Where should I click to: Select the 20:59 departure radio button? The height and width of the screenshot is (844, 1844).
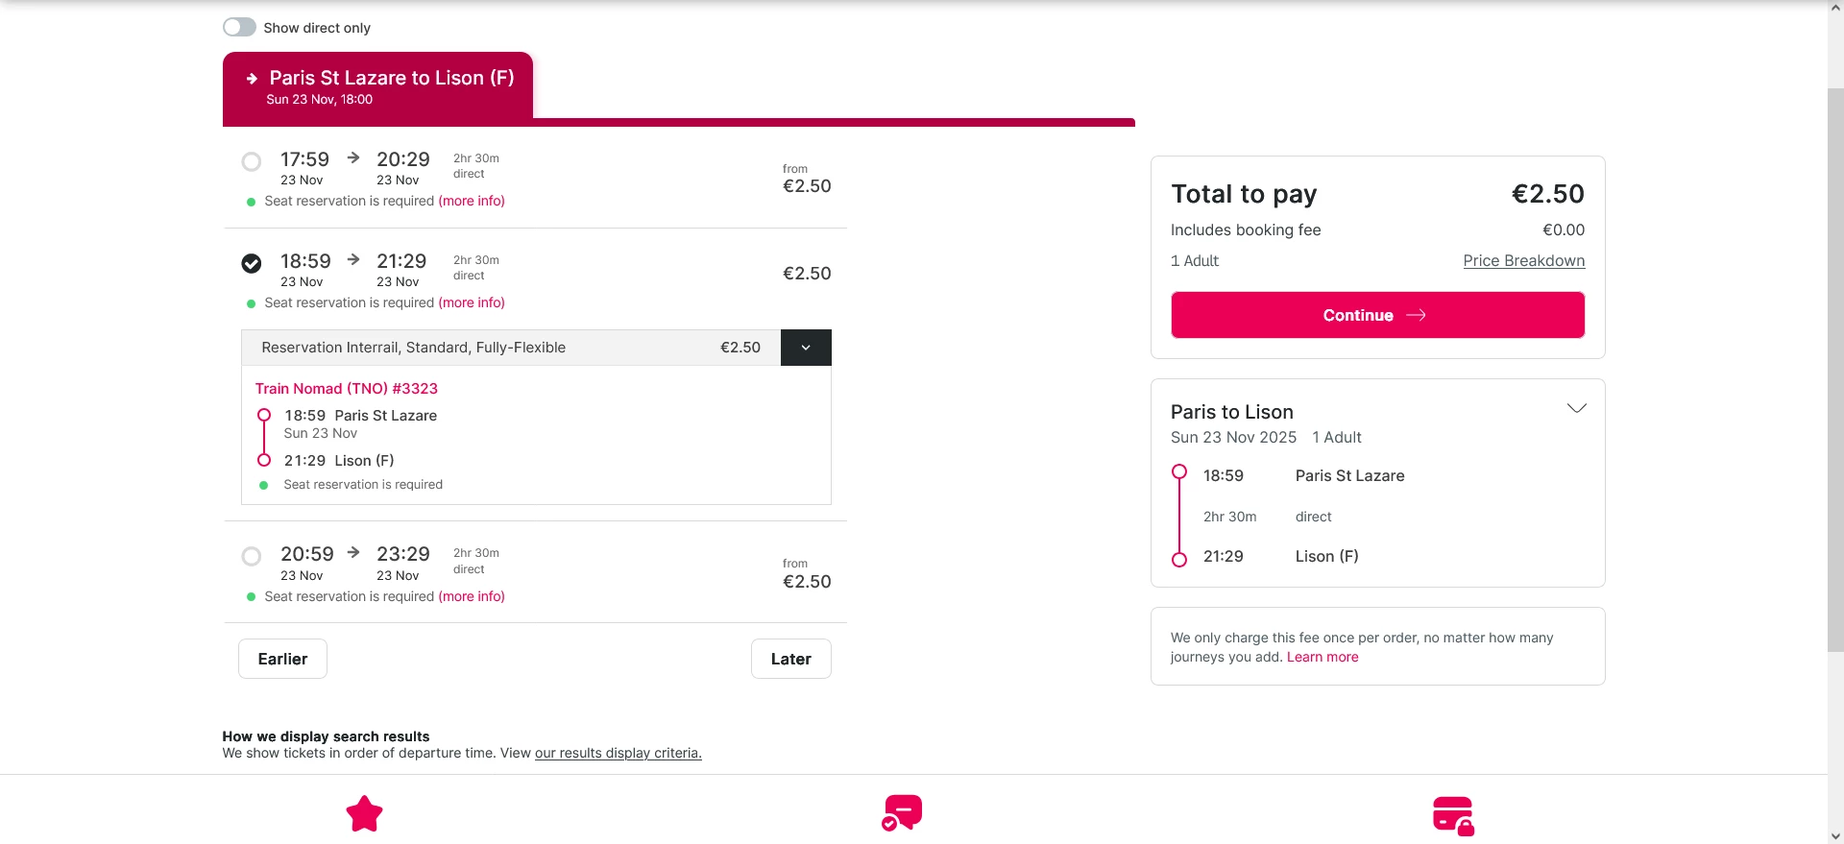pyautogui.click(x=252, y=556)
